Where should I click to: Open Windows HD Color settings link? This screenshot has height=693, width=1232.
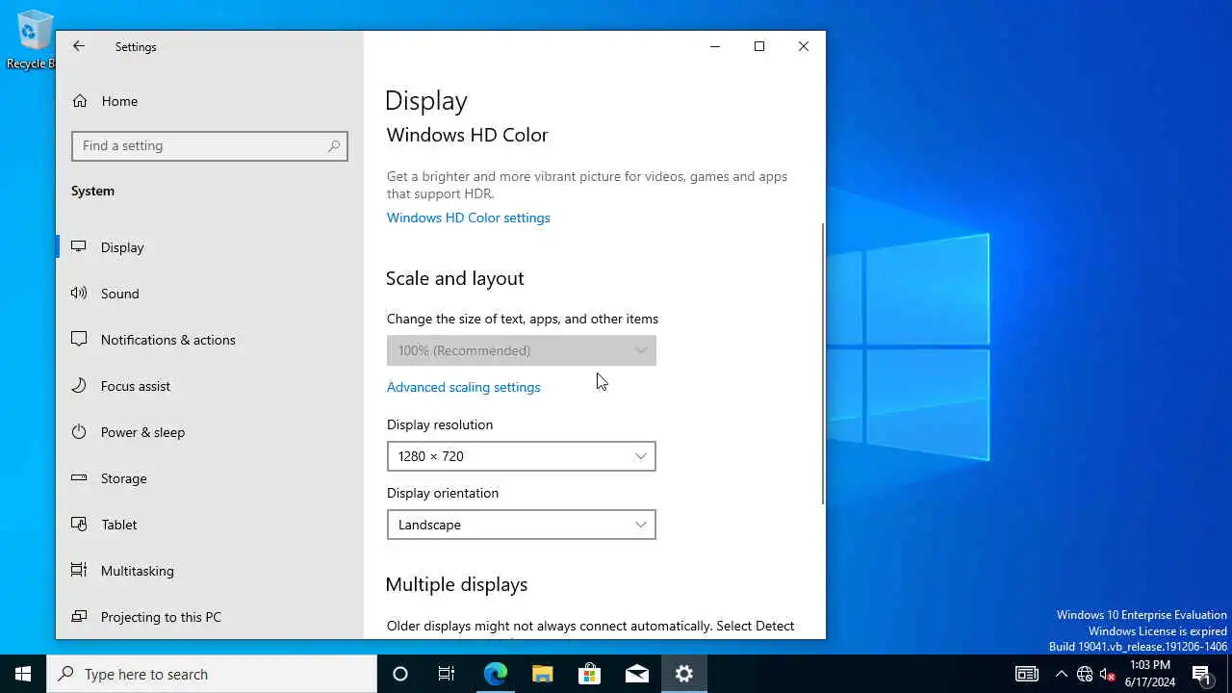(468, 218)
